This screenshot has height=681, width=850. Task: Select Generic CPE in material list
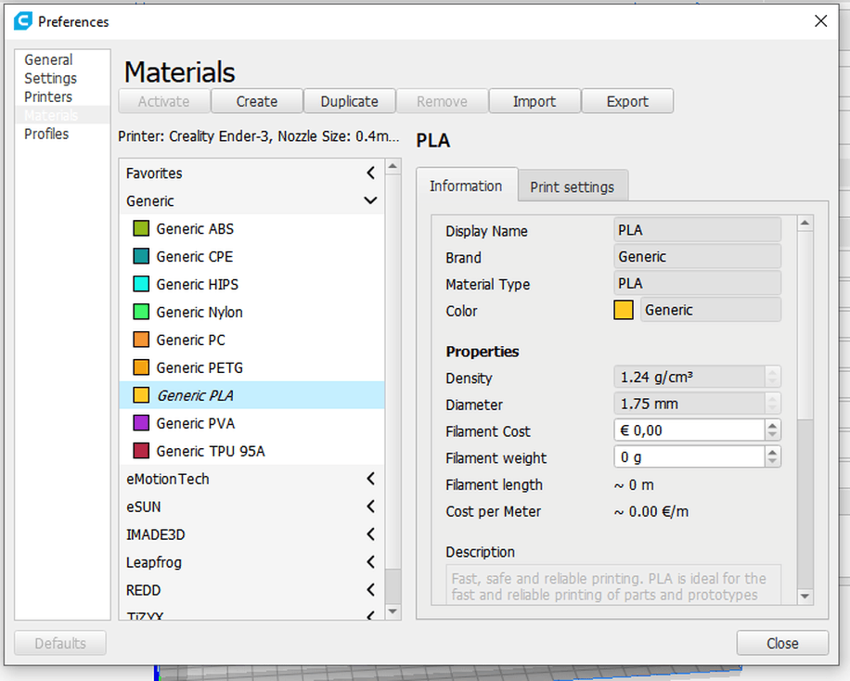(x=251, y=256)
